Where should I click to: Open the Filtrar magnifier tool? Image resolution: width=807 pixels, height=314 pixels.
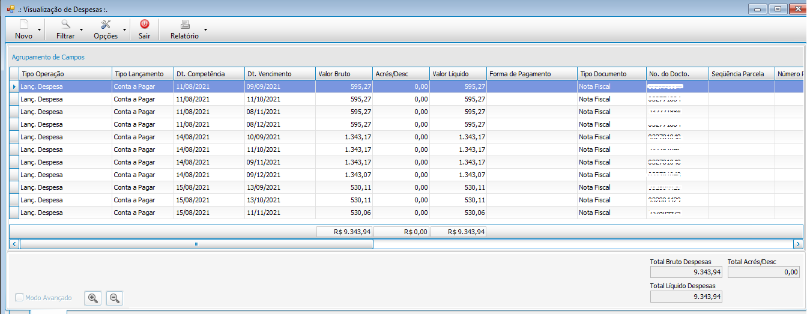[65, 25]
